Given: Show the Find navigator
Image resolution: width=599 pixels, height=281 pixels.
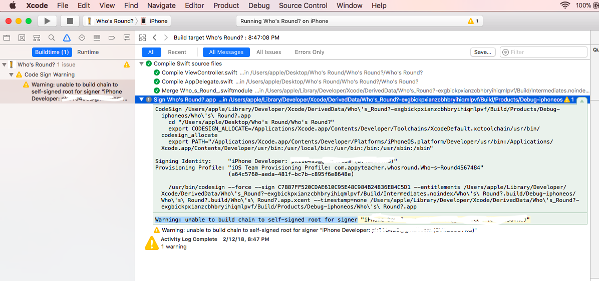Looking at the screenshot, I should [x=52, y=37].
